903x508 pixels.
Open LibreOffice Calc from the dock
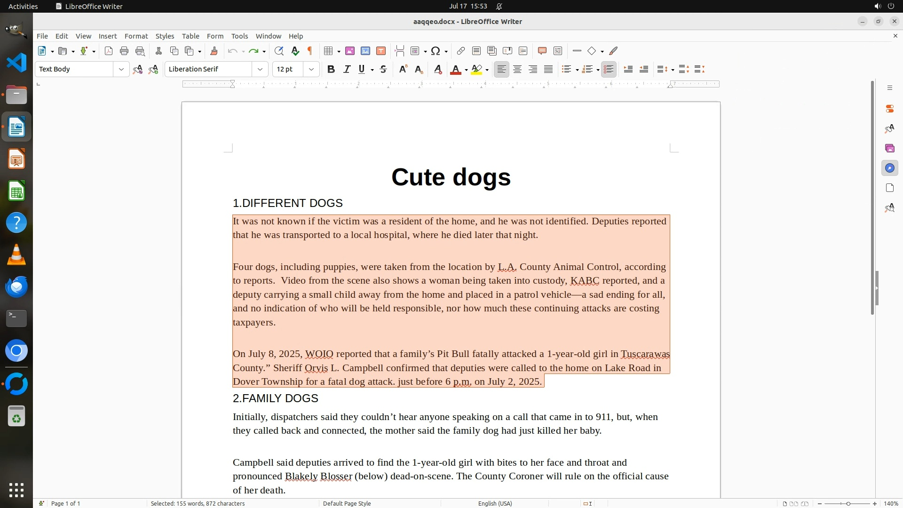(x=16, y=191)
